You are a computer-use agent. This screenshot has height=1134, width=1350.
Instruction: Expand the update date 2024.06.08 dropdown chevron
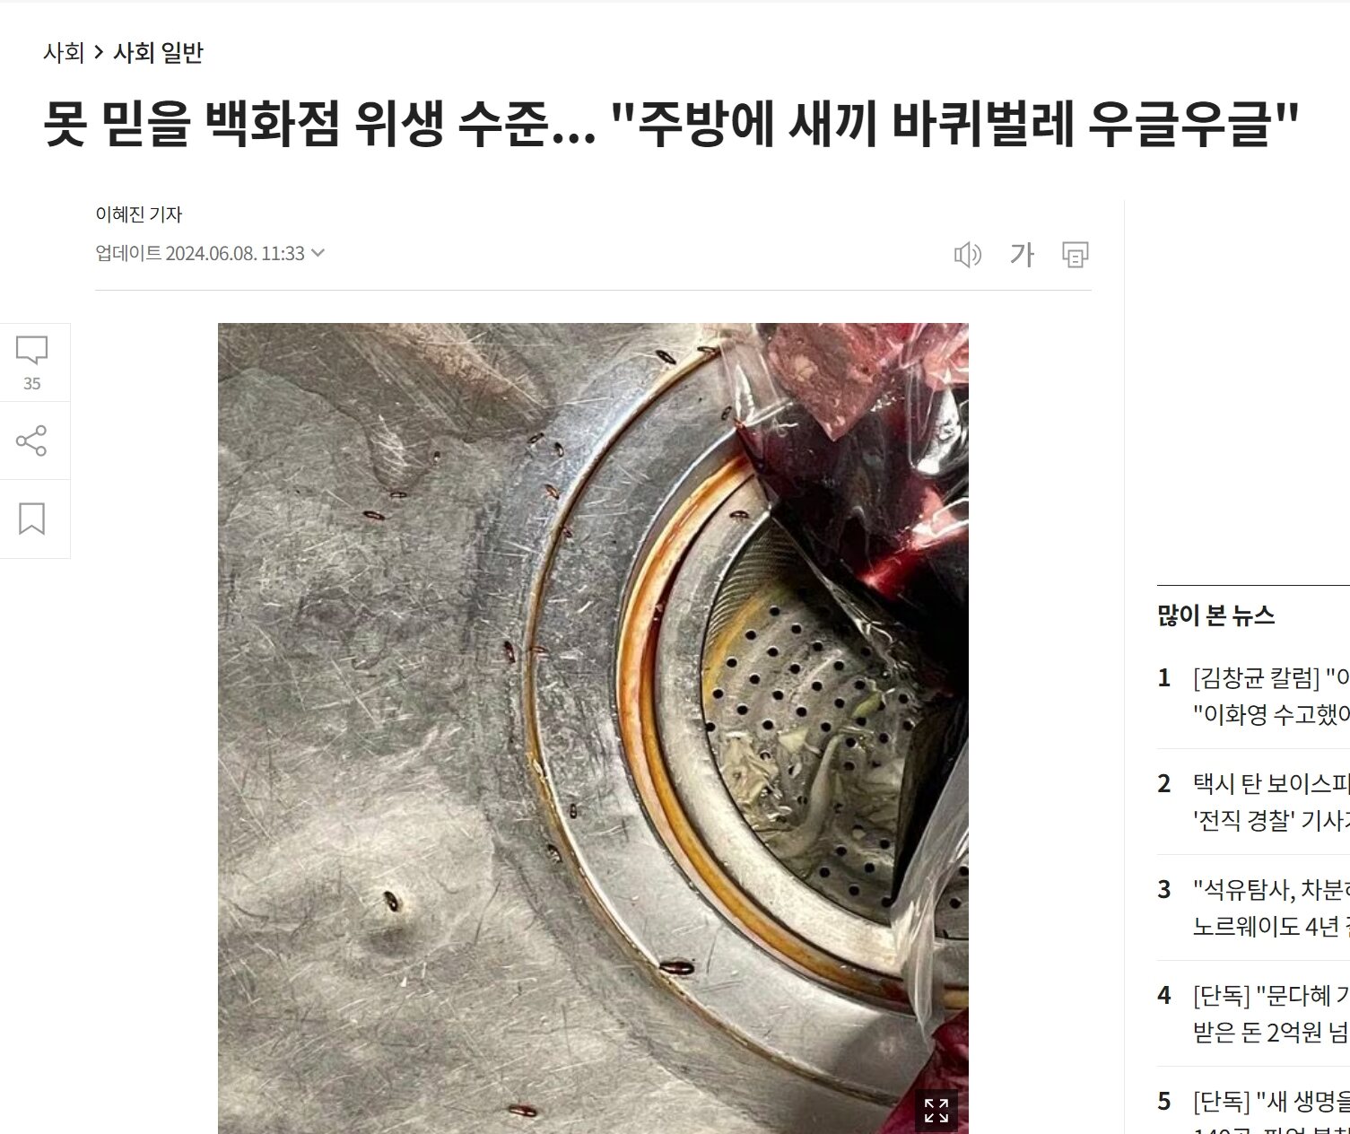pos(318,253)
